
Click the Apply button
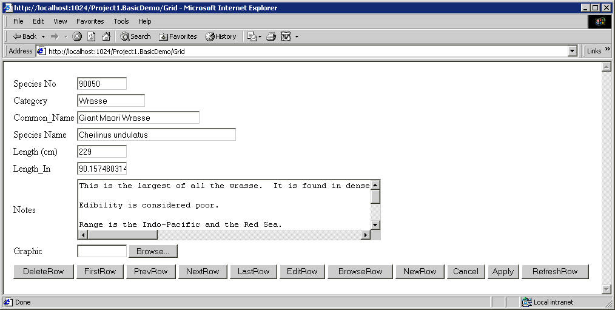(x=503, y=272)
